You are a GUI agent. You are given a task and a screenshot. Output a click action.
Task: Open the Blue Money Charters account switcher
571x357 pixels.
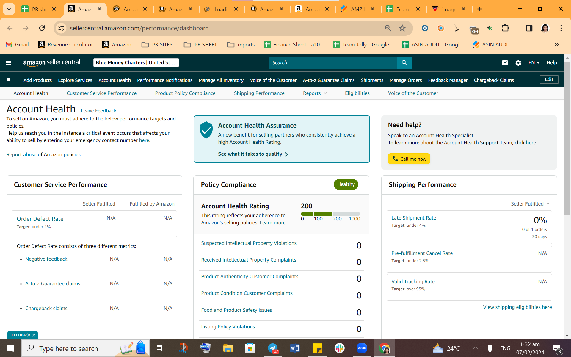(x=136, y=62)
